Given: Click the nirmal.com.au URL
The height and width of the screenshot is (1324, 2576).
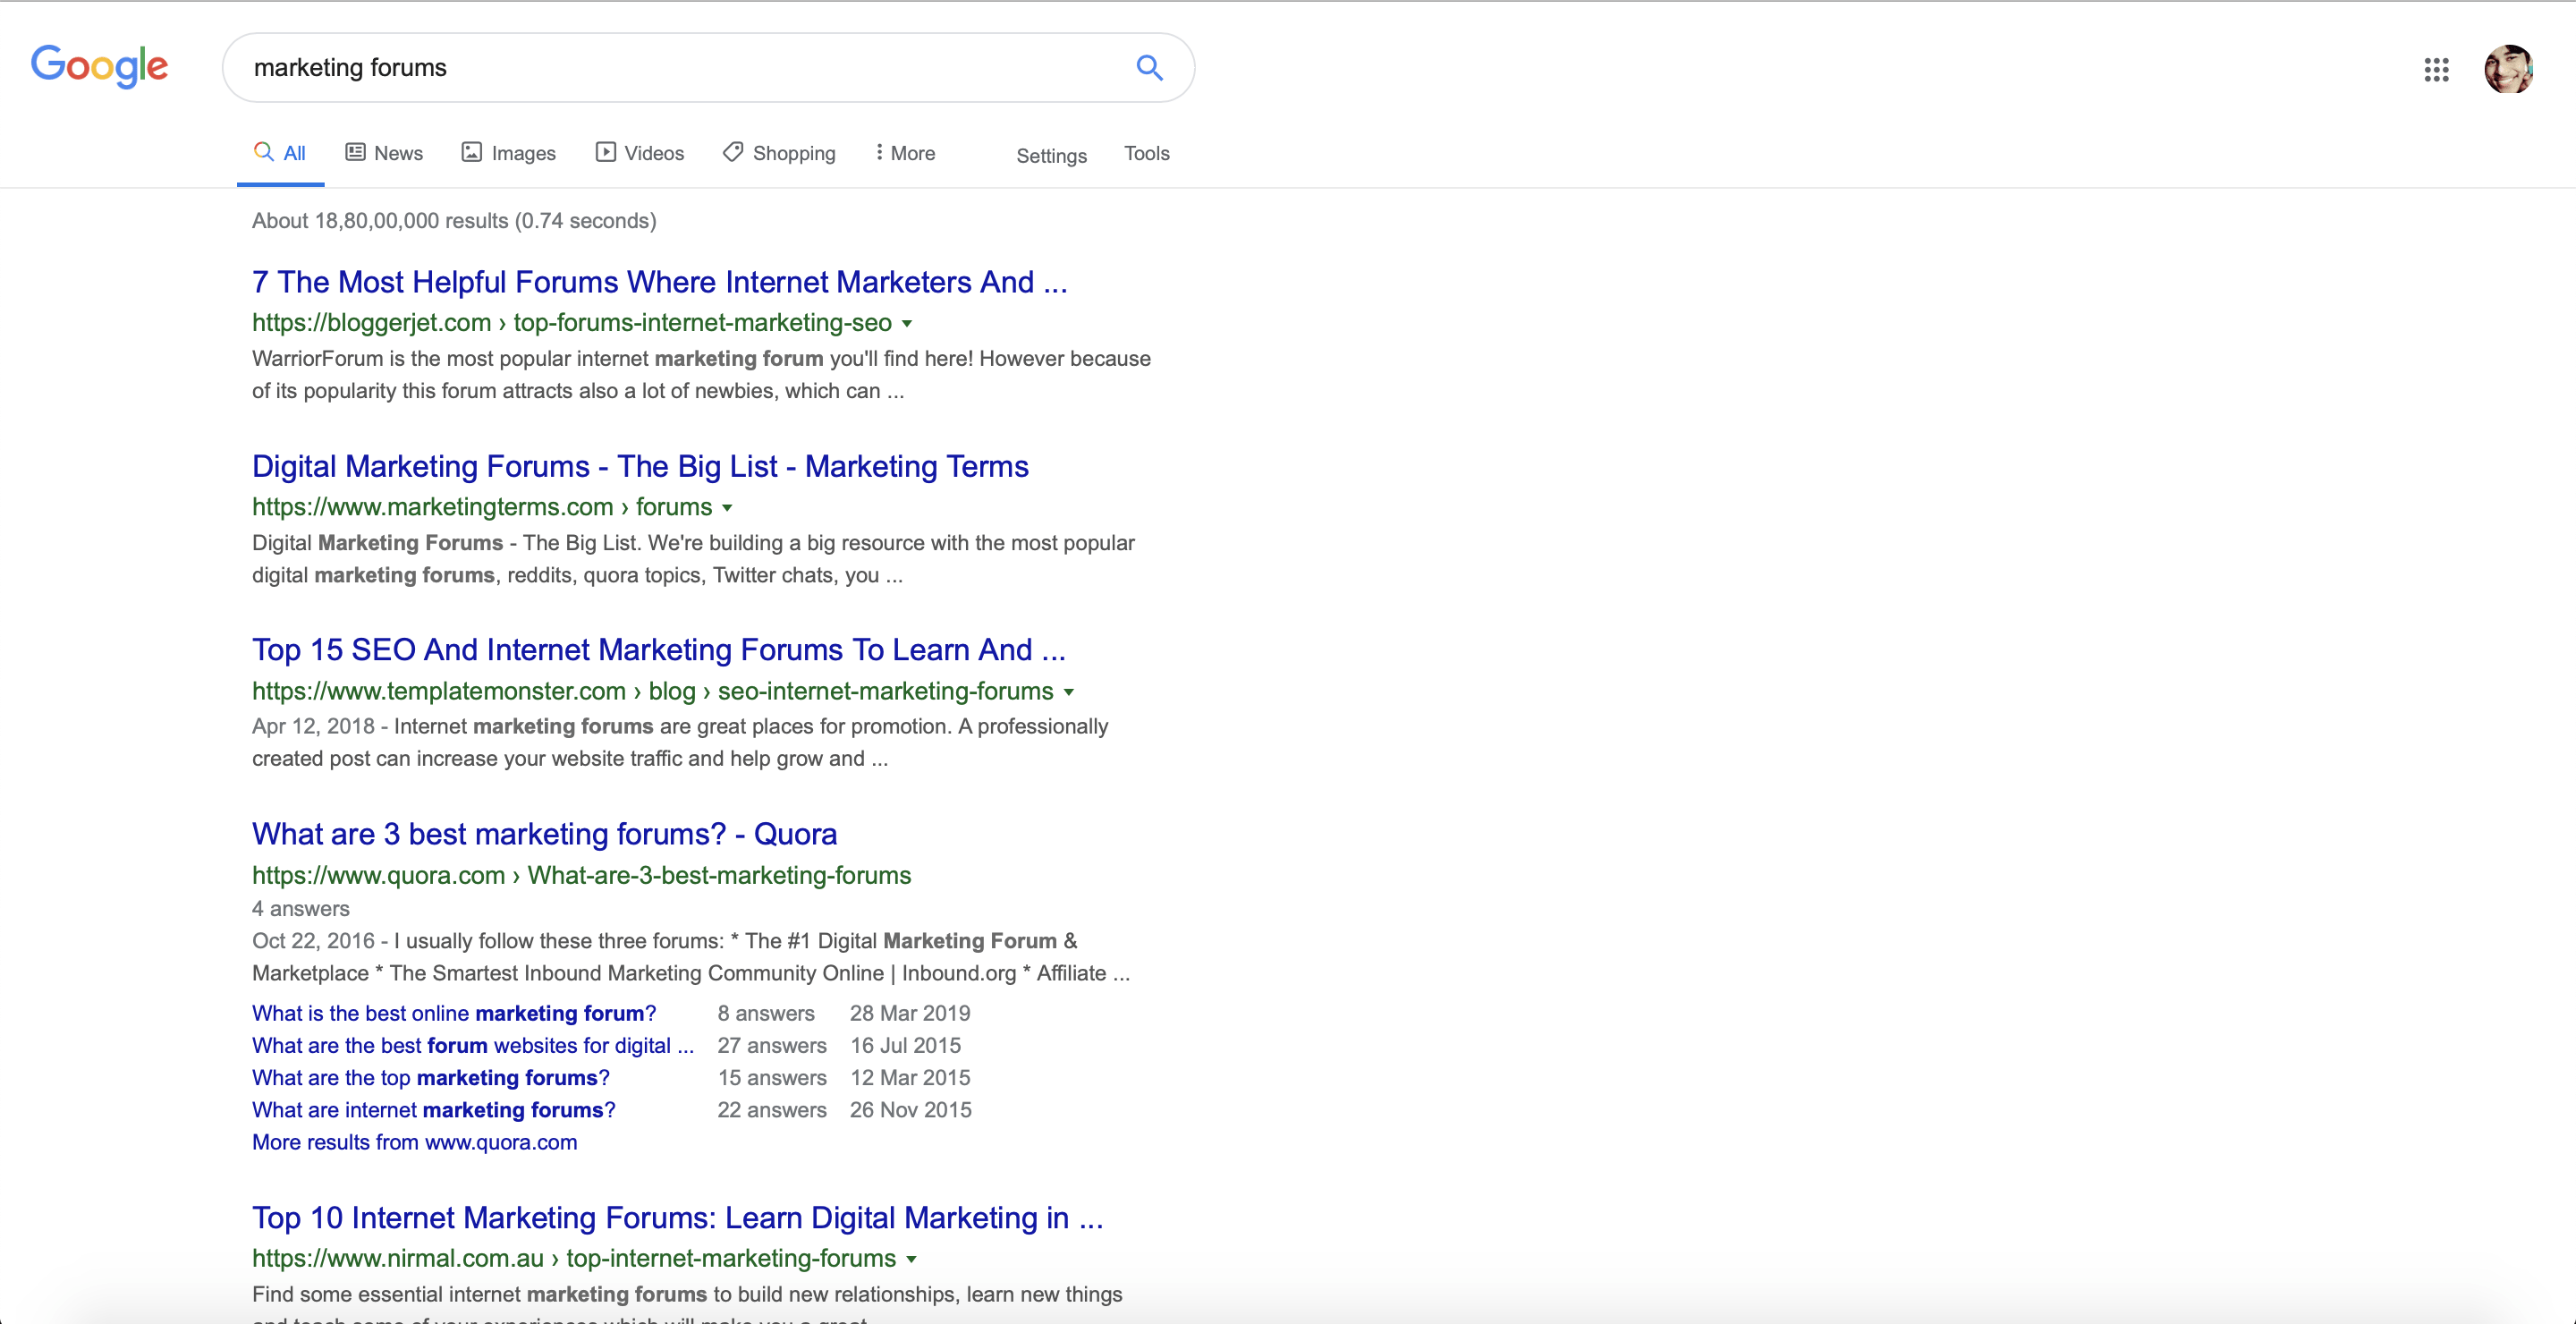Looking at the screenshot, I should (x=574, y=1258).
